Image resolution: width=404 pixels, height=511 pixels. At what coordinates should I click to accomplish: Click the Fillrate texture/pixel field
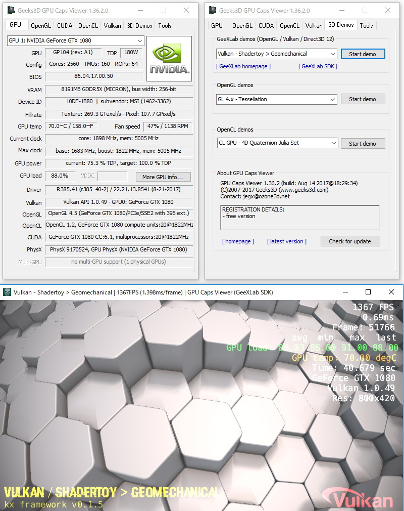click(119, 114)
